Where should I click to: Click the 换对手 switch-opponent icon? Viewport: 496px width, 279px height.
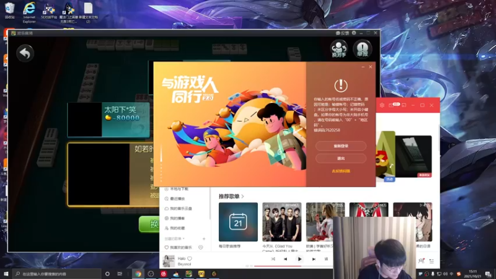click(x=339, y=49)
